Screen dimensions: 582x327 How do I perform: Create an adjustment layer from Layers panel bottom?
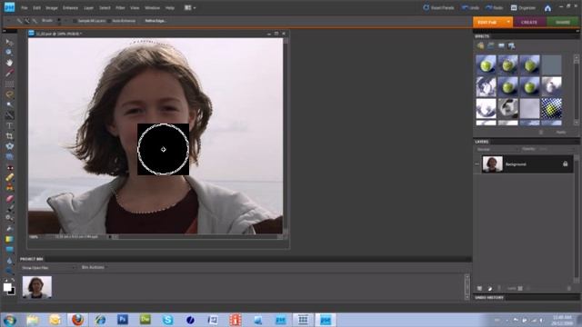(x=489, y=288)
